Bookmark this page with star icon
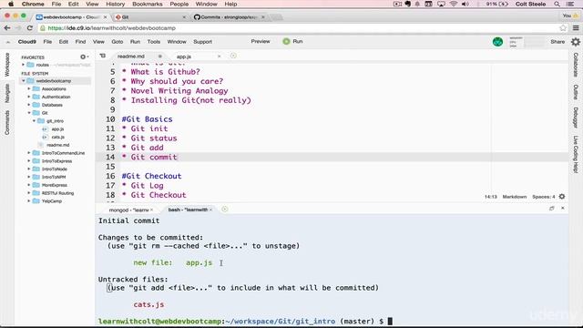583x328 pixels. click(x=563, y=28)
